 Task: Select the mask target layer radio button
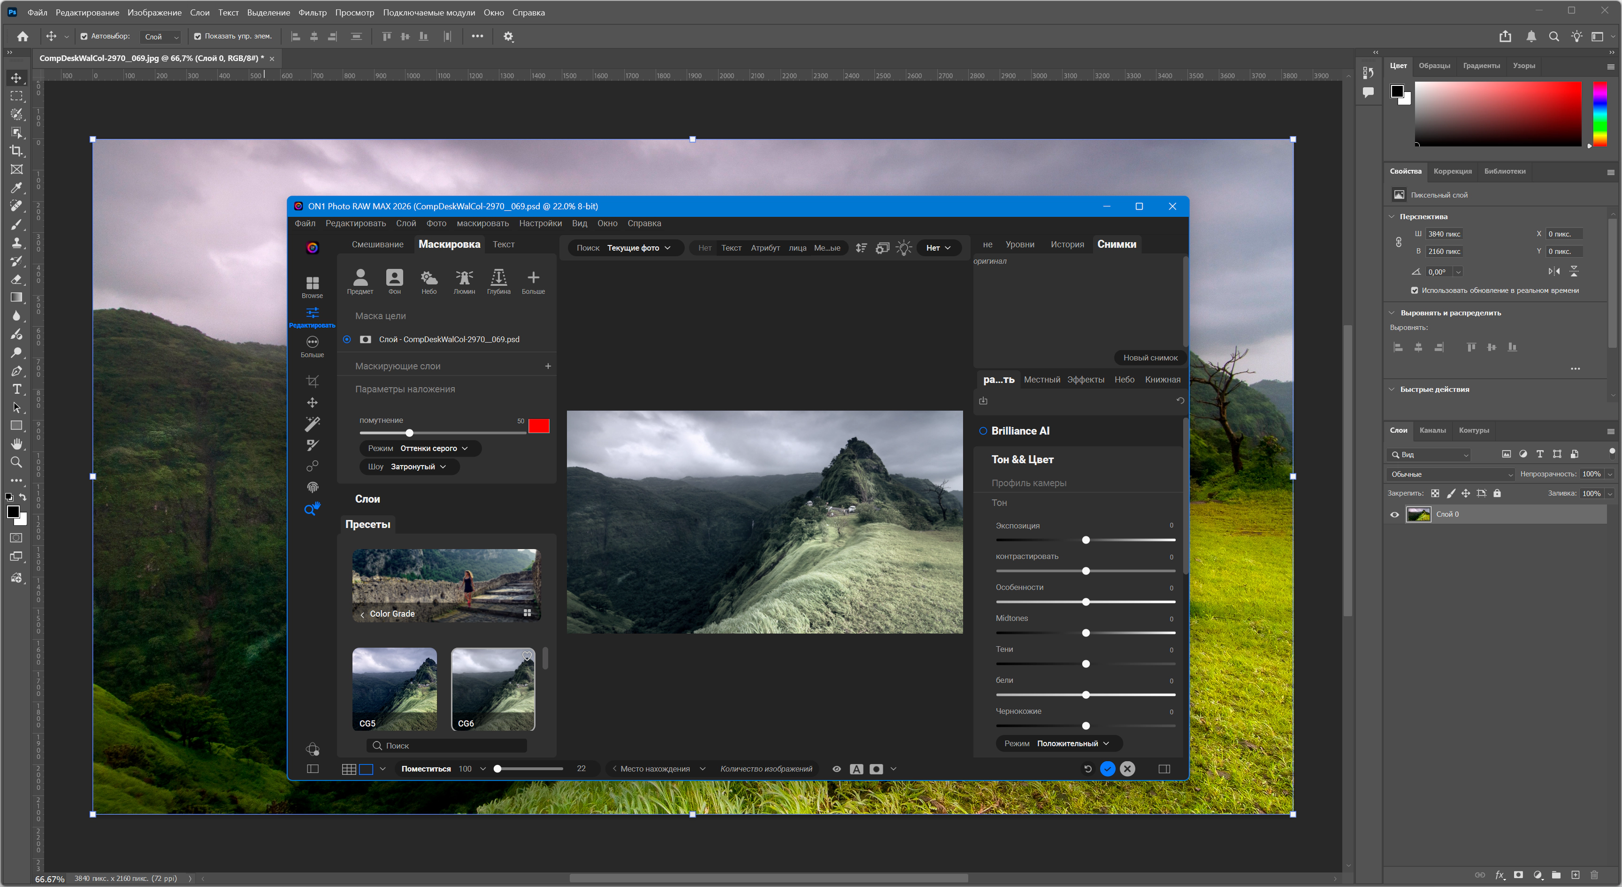pyautogui.click(x=347, y=339)
